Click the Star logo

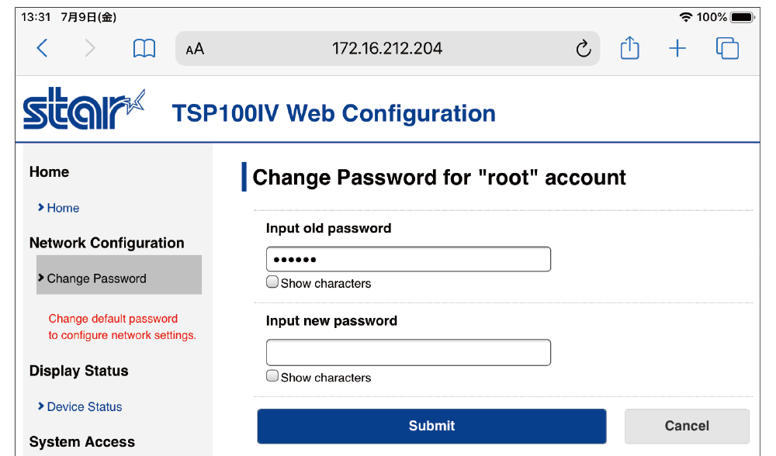click(84, 110)
